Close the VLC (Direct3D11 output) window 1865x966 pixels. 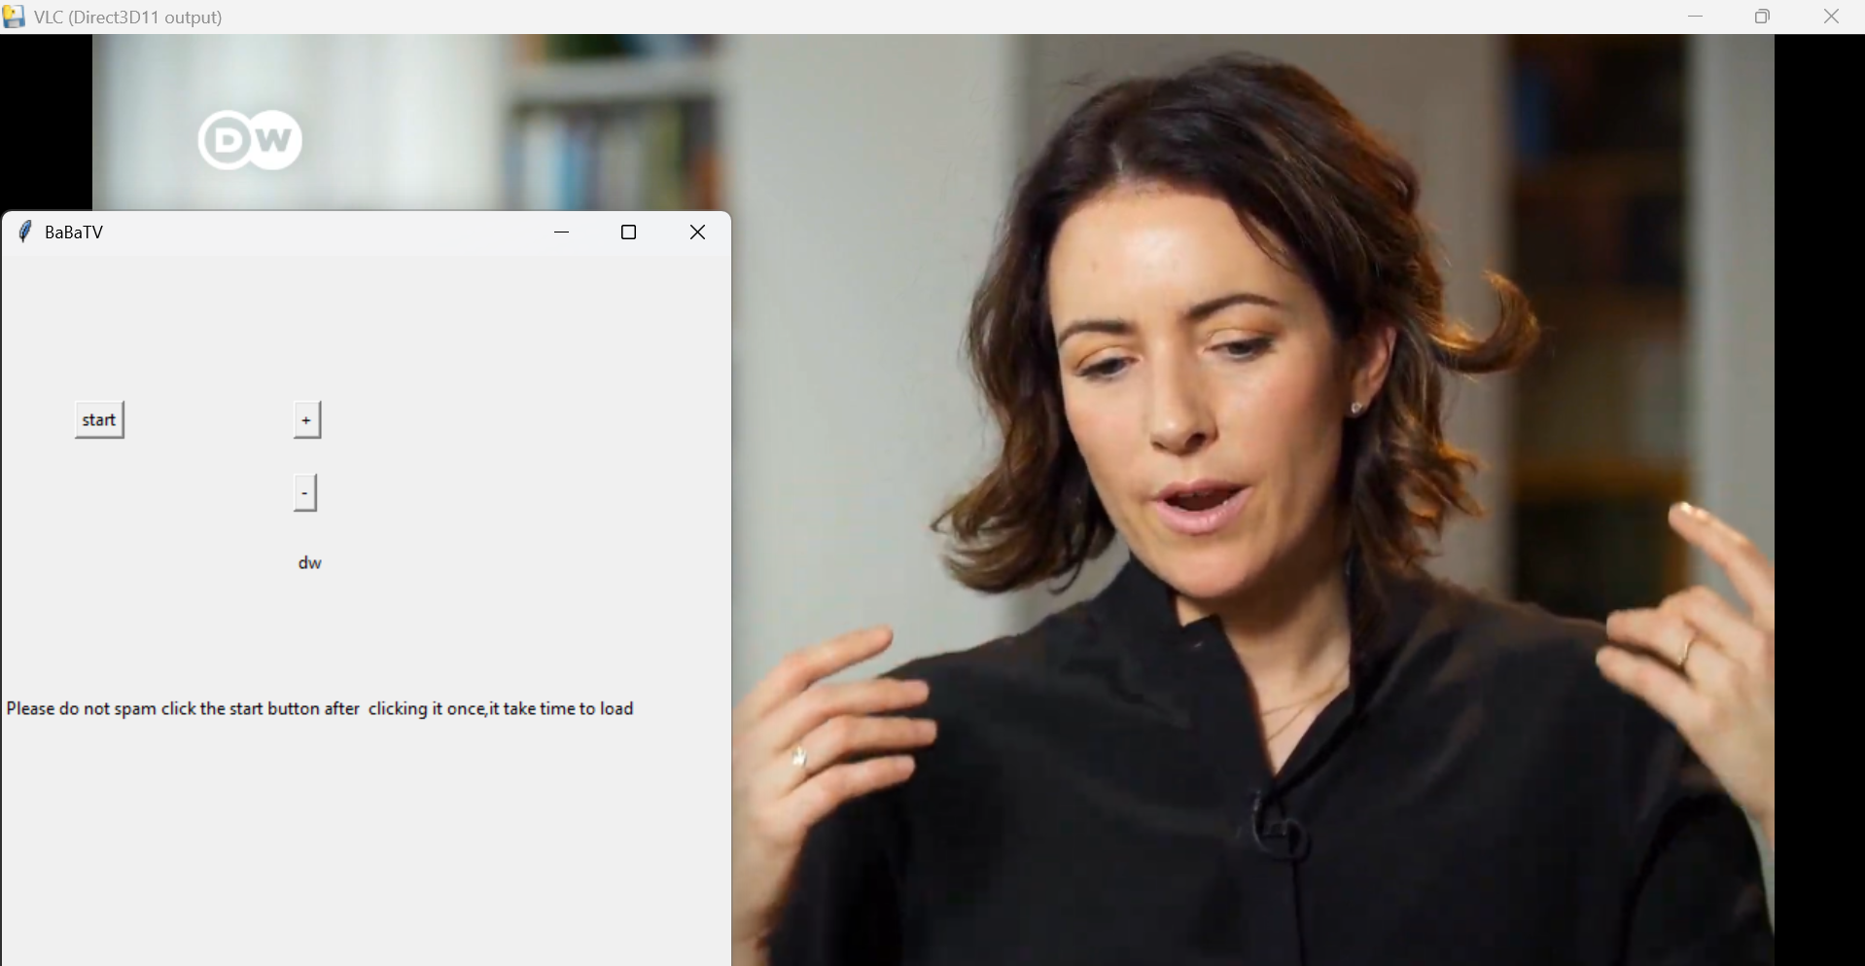tap(1831, 17)
